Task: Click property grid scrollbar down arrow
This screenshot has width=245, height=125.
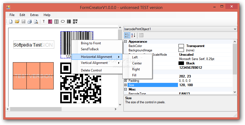Action: [x=235, y=92]
